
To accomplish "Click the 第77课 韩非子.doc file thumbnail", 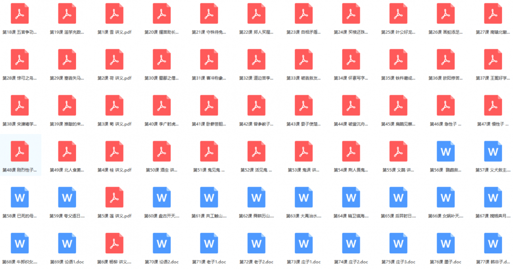I will pyautogui.click(x=493, y=243).
